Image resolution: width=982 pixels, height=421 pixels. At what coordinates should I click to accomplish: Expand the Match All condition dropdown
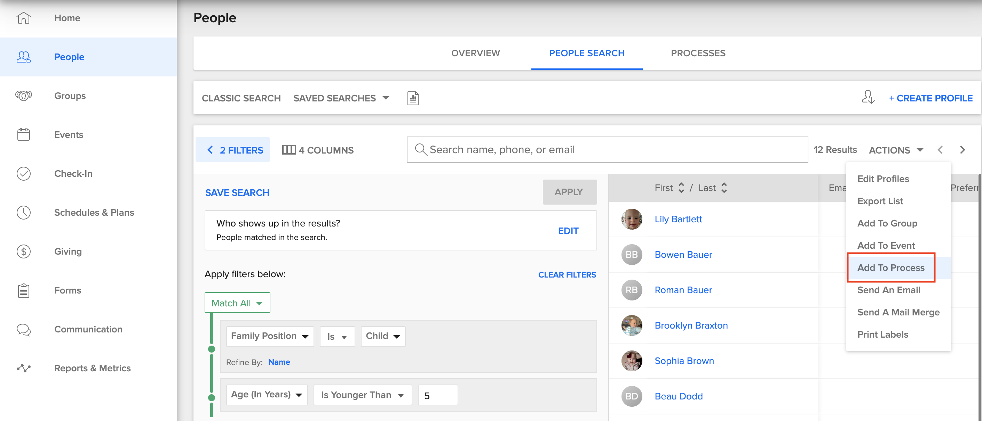point(237,302)
